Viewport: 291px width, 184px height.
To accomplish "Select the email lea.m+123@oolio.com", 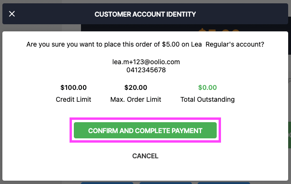I will pos(146,62).
